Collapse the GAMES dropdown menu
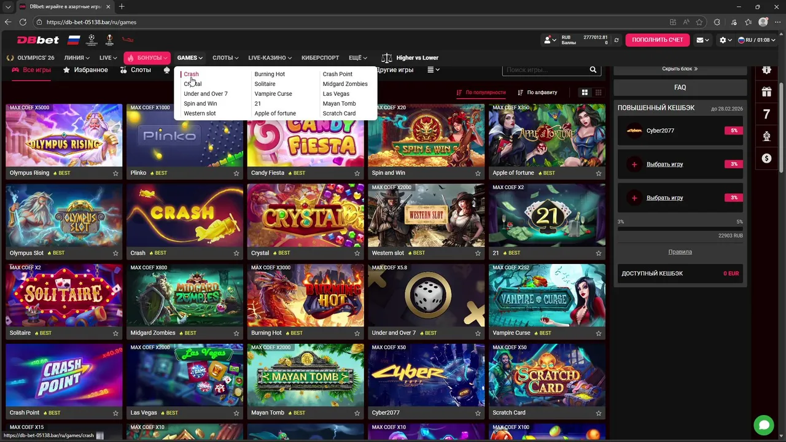The height and width of the screenshot is (442, 786). coord(190,58)
